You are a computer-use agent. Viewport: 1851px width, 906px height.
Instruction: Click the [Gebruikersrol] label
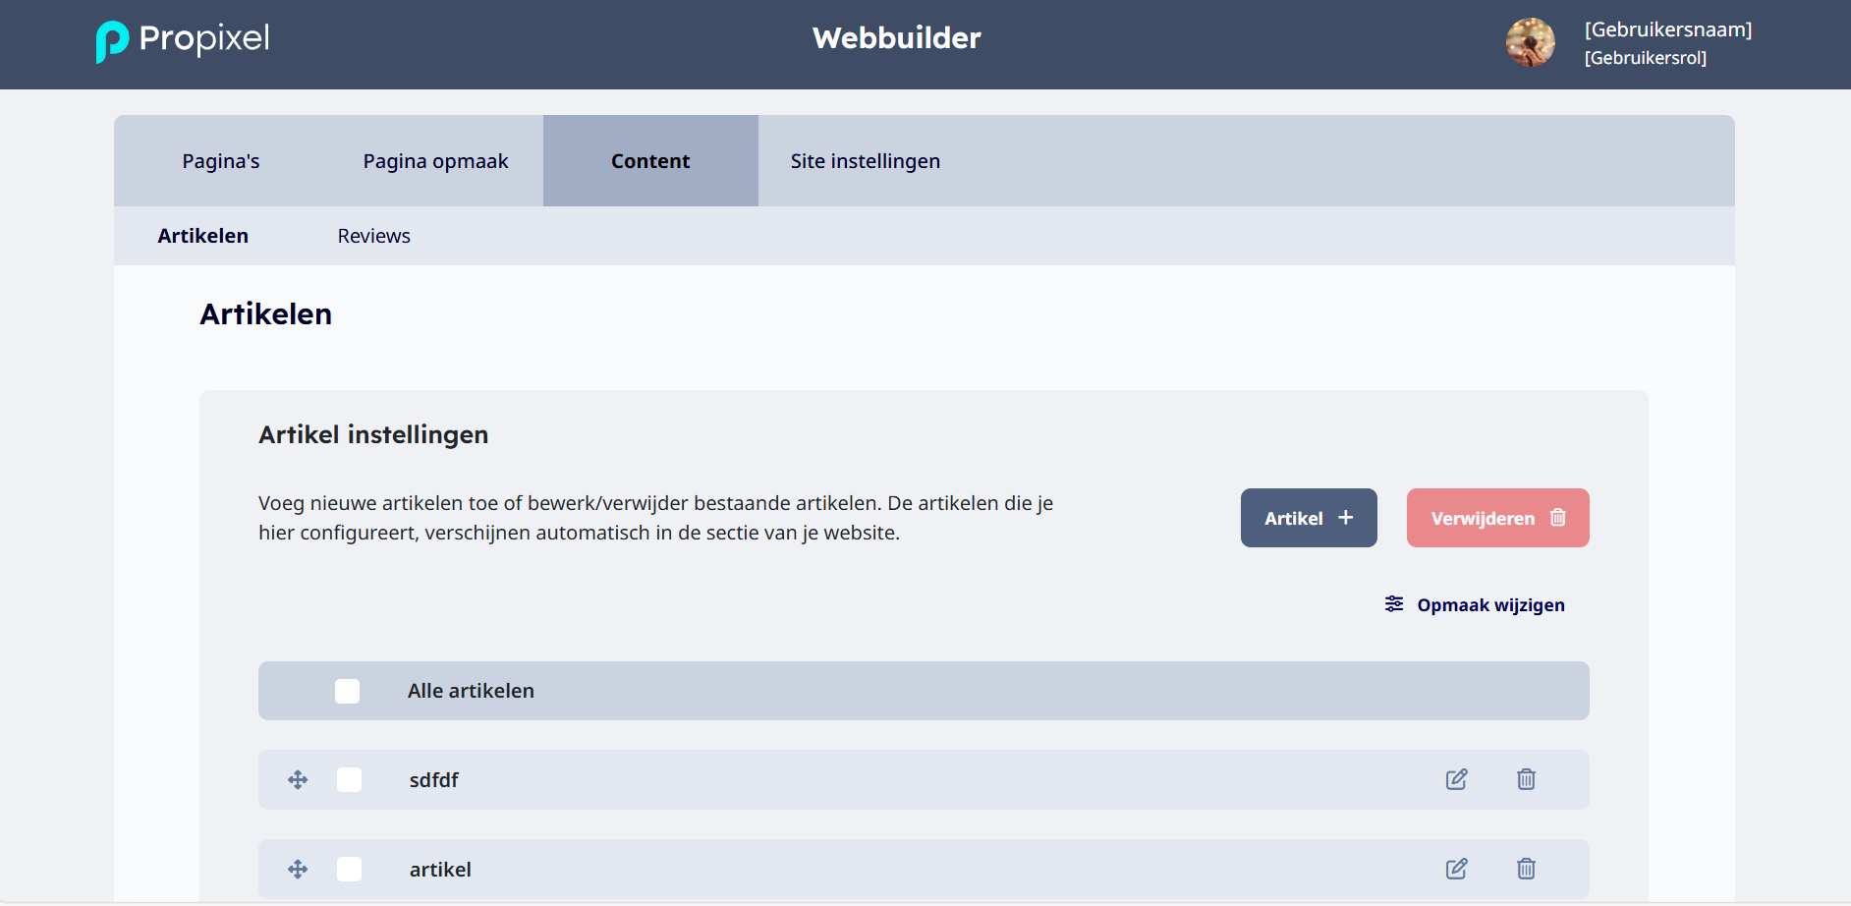pos(1646,58)
